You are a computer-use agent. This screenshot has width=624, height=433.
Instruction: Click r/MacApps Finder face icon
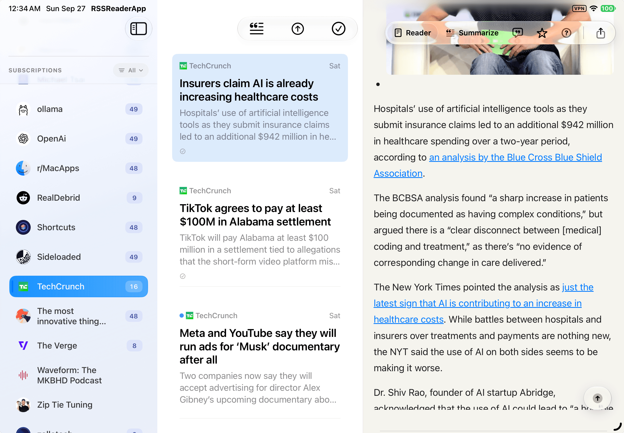coord(23,168)
